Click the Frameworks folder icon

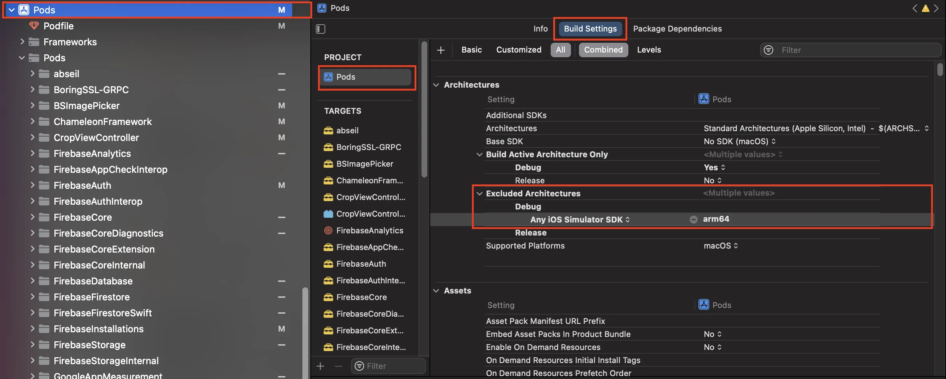click(x=34, y=42)
